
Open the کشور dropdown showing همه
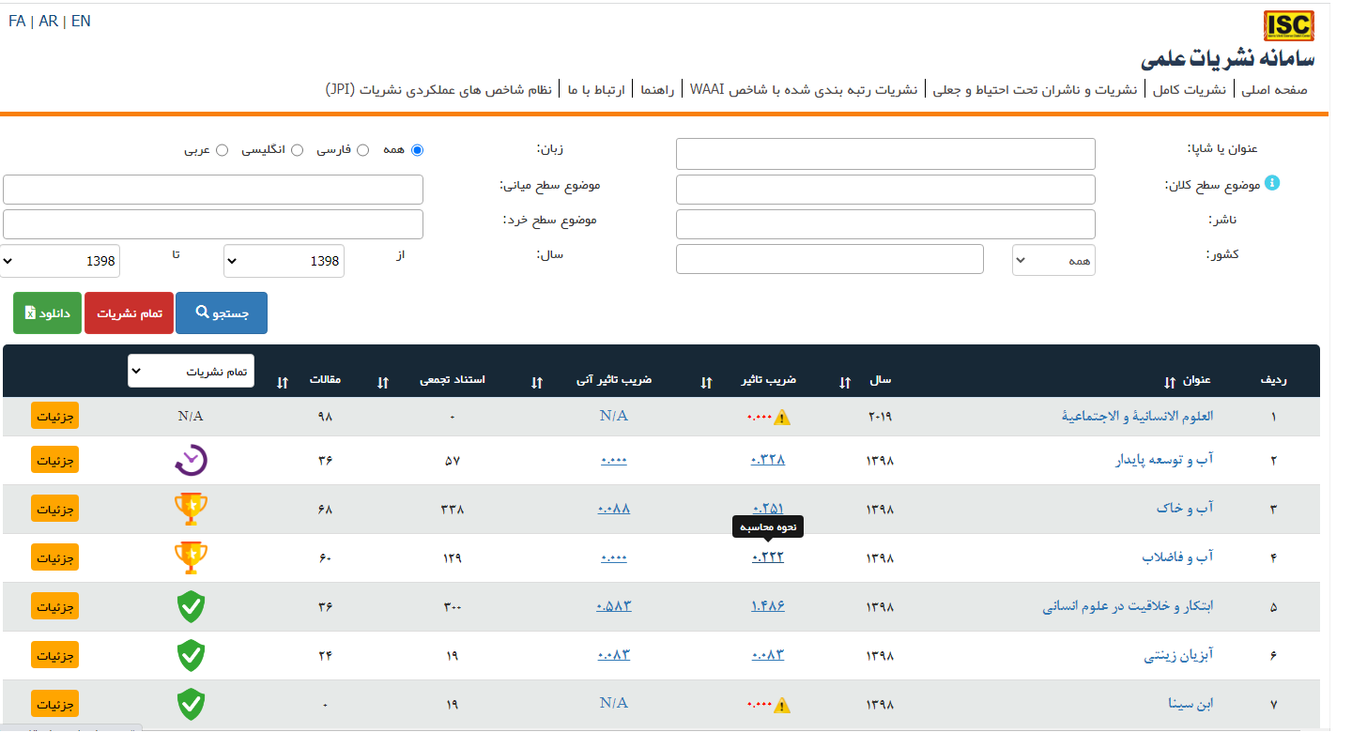point(1053,260)
